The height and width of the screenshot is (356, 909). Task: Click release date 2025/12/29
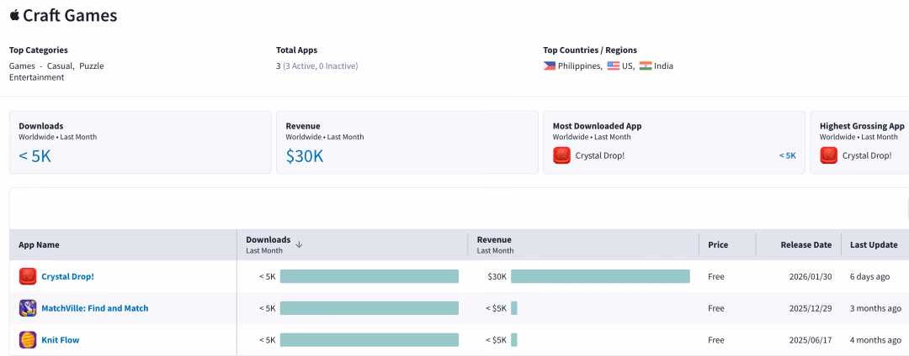(x=811, y=308)
